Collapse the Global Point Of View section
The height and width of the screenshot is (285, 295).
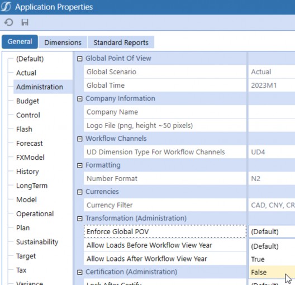80,59
